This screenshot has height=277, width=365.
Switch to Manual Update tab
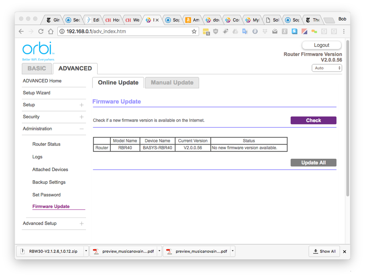coord(172,82)
